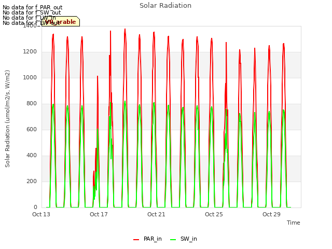Click the green SW_in legend swatch
Viewport: 332px width, 249px height.
click(x=173, y=240)
